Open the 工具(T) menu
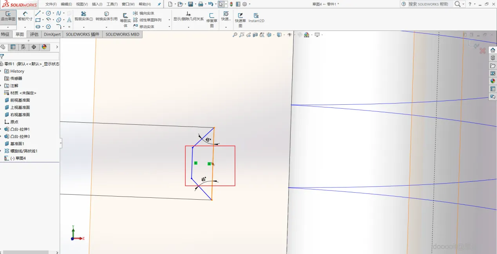Image resolution: width=497 pixels, height=254 pixels. (x=112, y=4)
